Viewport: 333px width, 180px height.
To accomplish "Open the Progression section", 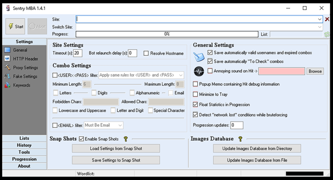I will (24, 159).
